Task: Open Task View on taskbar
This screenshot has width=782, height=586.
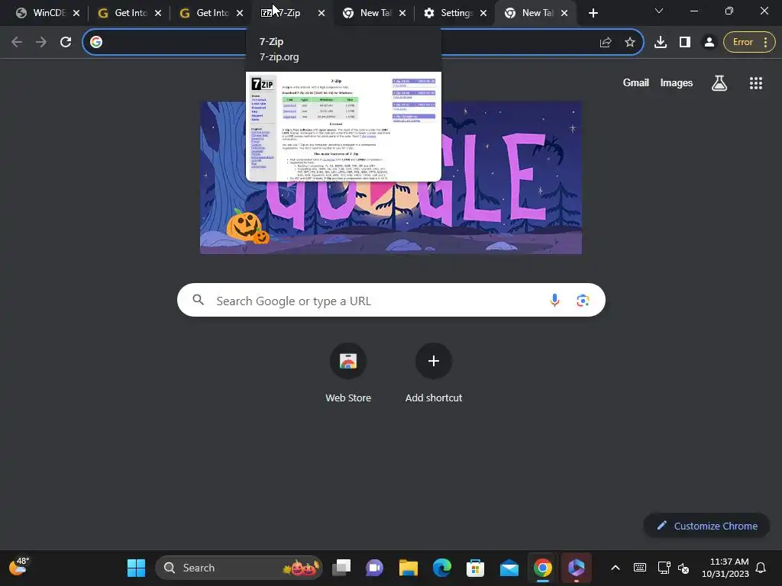Action: (341, 568)
